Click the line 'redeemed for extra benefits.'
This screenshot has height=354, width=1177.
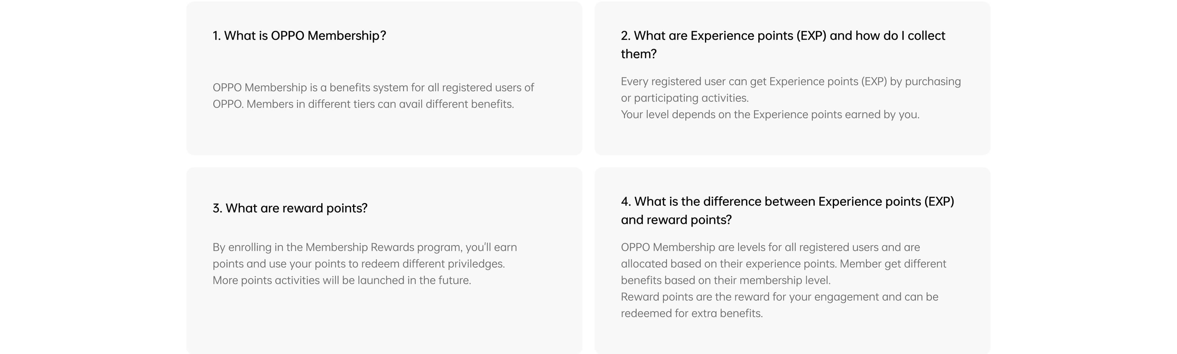click(691, 313)
